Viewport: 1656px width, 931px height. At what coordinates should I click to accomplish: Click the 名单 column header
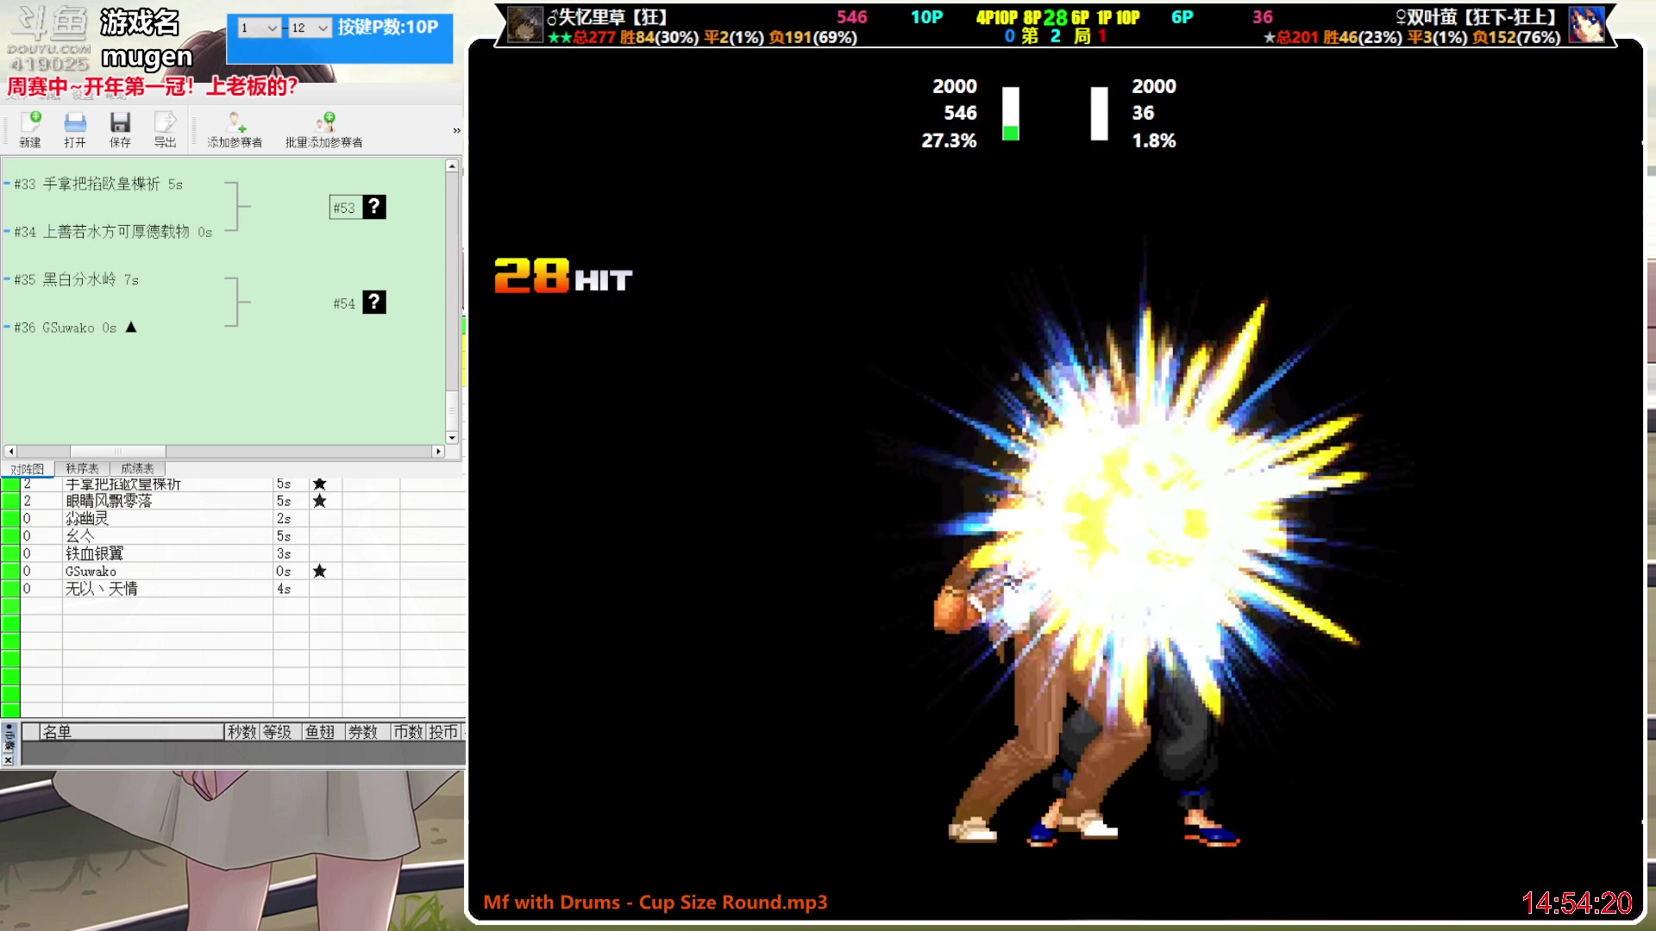pos(131,732)
